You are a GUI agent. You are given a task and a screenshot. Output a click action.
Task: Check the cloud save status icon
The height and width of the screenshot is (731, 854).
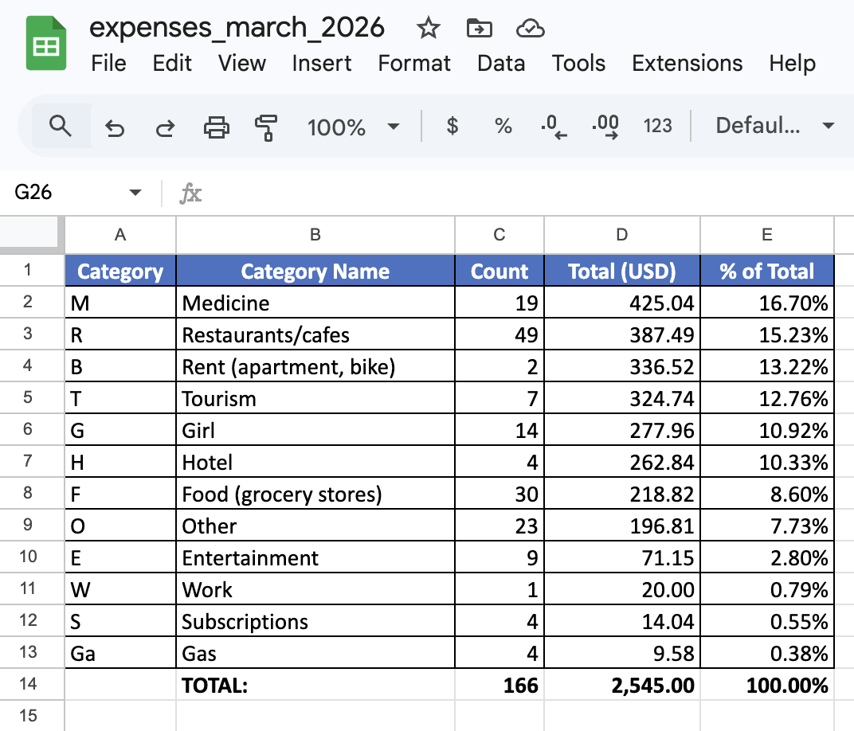coord(530,29)
